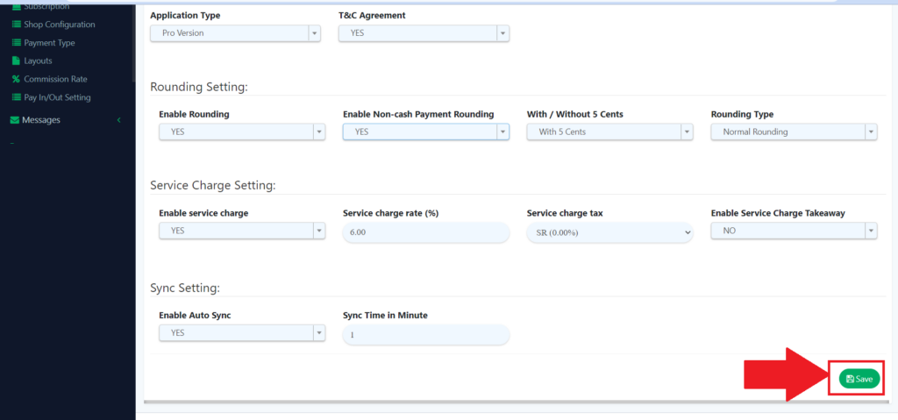Toggle the Enable Auto Sync selector
This screenshot has width=898, height=420.
pyautogui.click(x=241, y=333)
